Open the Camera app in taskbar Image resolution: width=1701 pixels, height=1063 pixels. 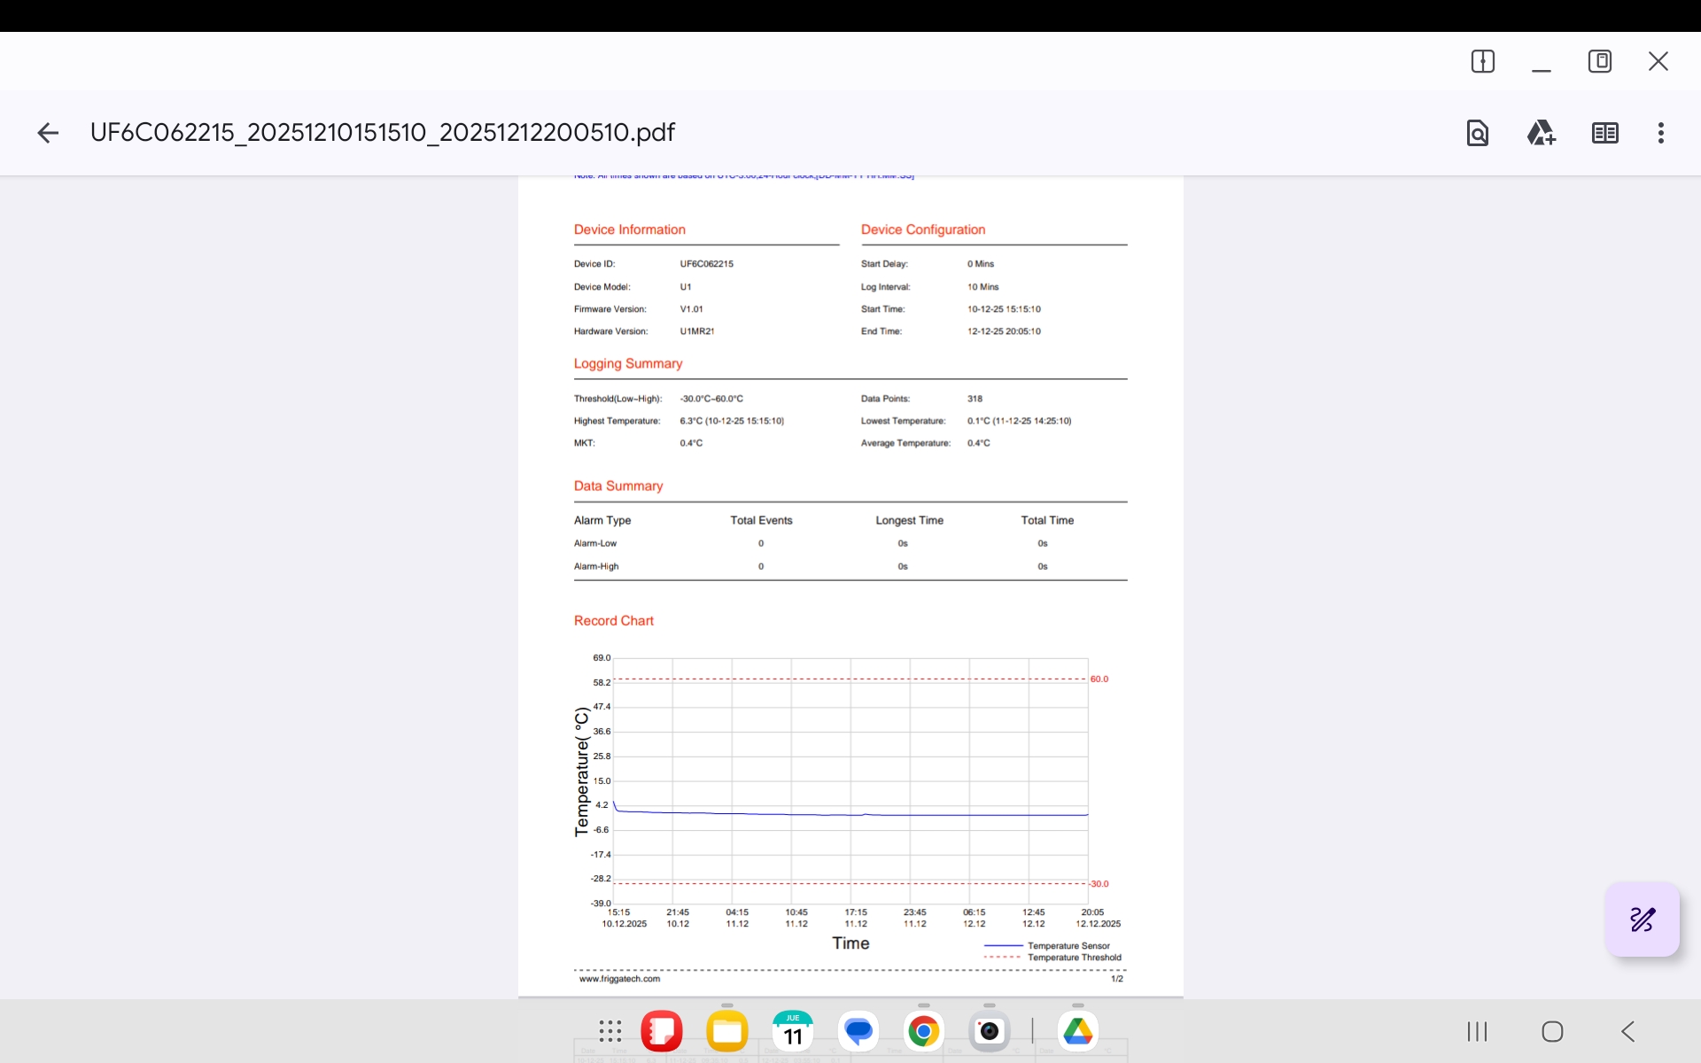pos(989,1031)
